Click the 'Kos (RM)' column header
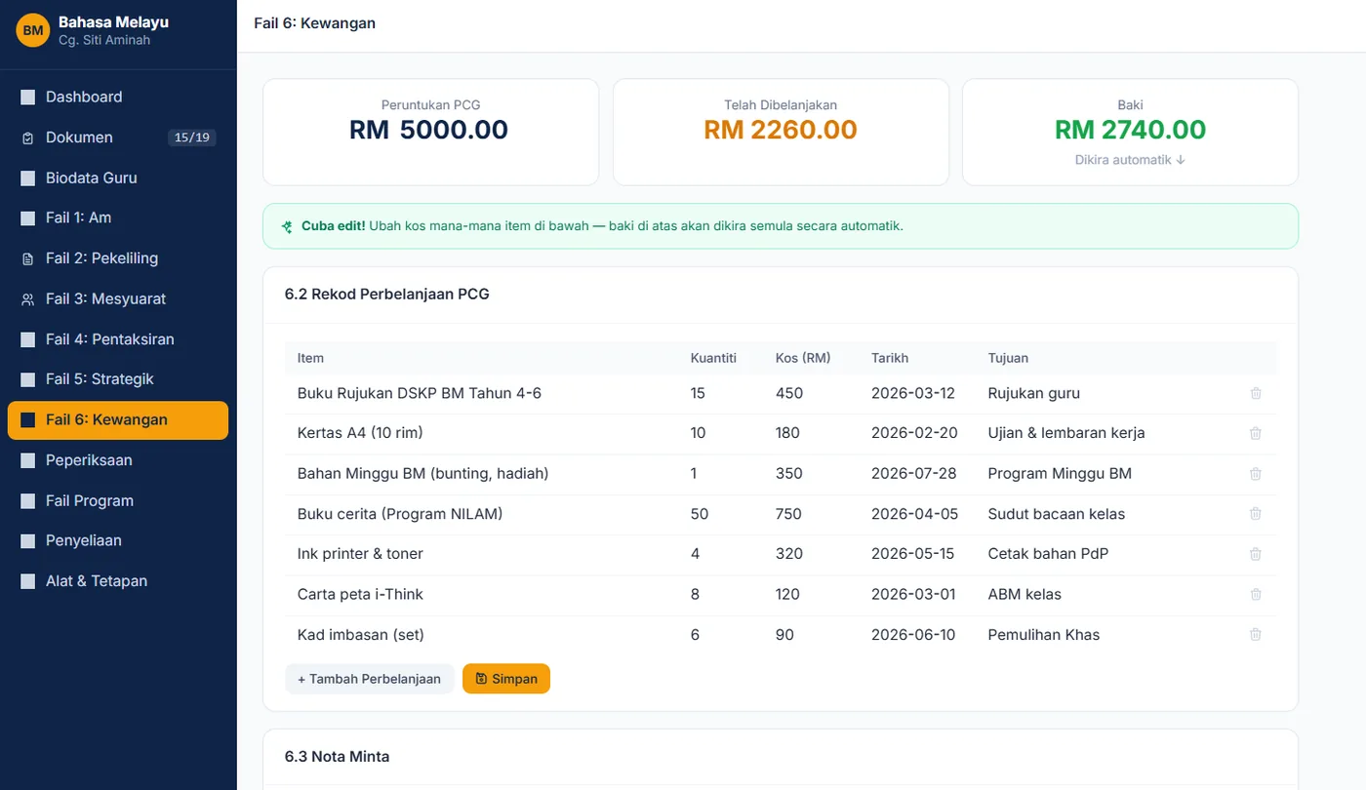The height and width of the screenshot is (790, 1366). (803, 358)
